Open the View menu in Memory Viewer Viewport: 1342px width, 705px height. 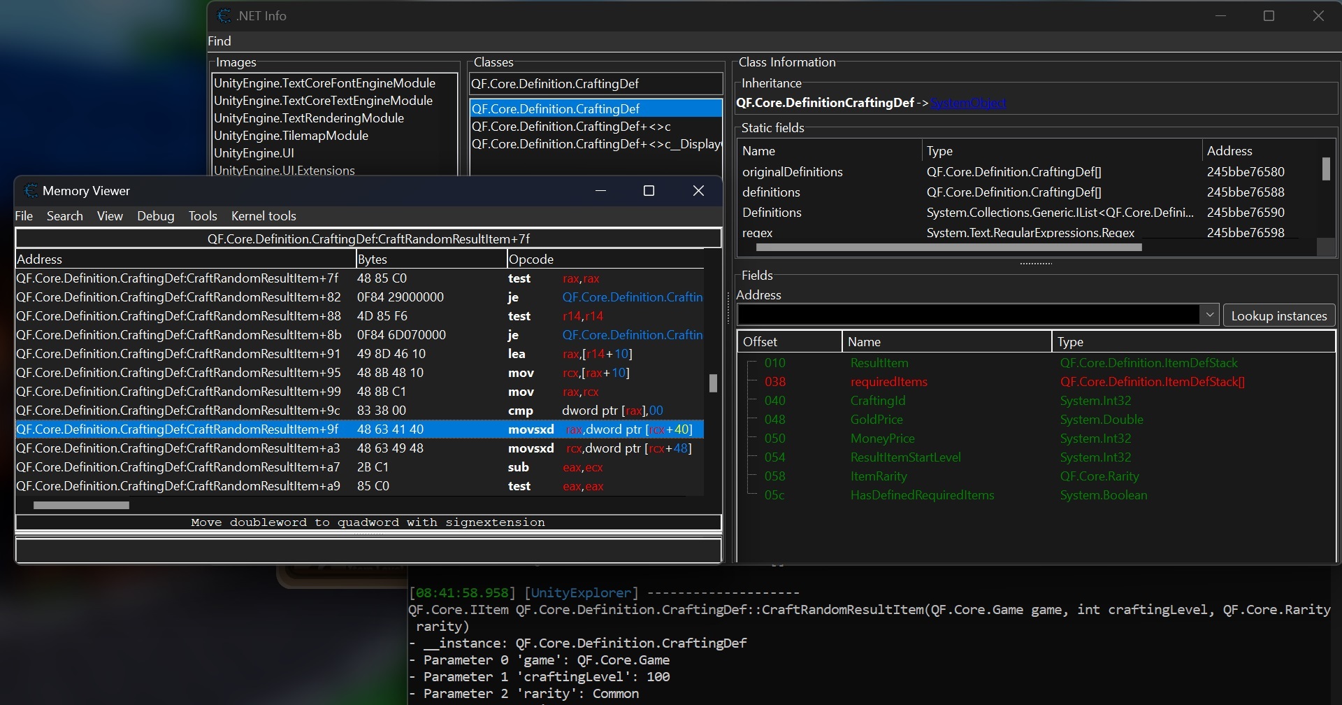(x=110, y=216)
